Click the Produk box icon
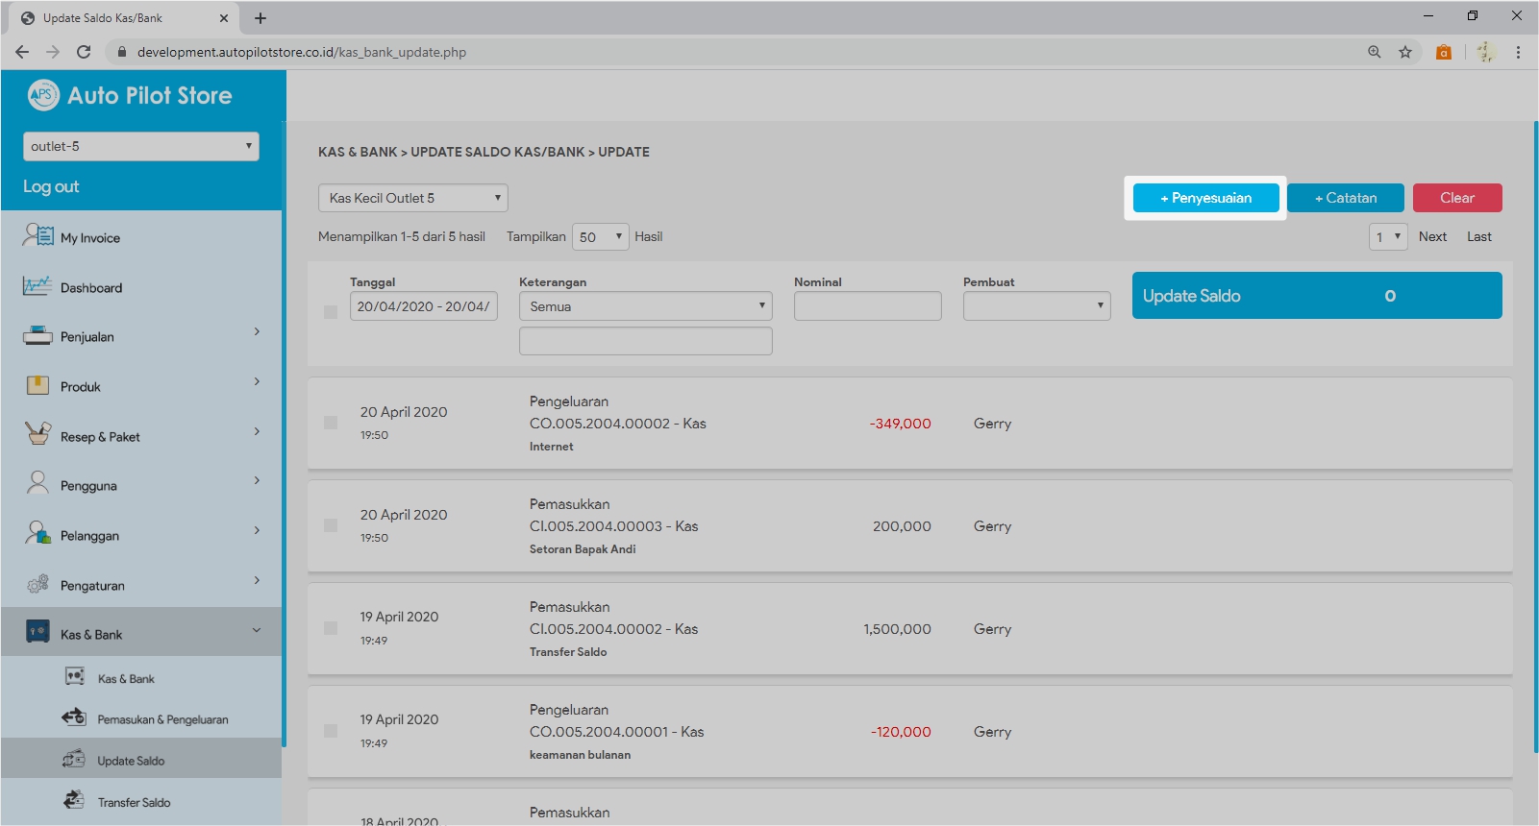This screenshot has height=826, width=1539. 37,386
